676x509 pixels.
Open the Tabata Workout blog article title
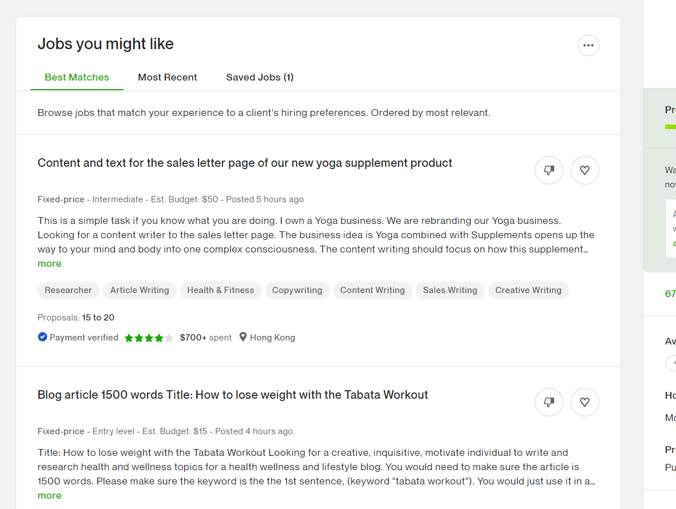233,395
